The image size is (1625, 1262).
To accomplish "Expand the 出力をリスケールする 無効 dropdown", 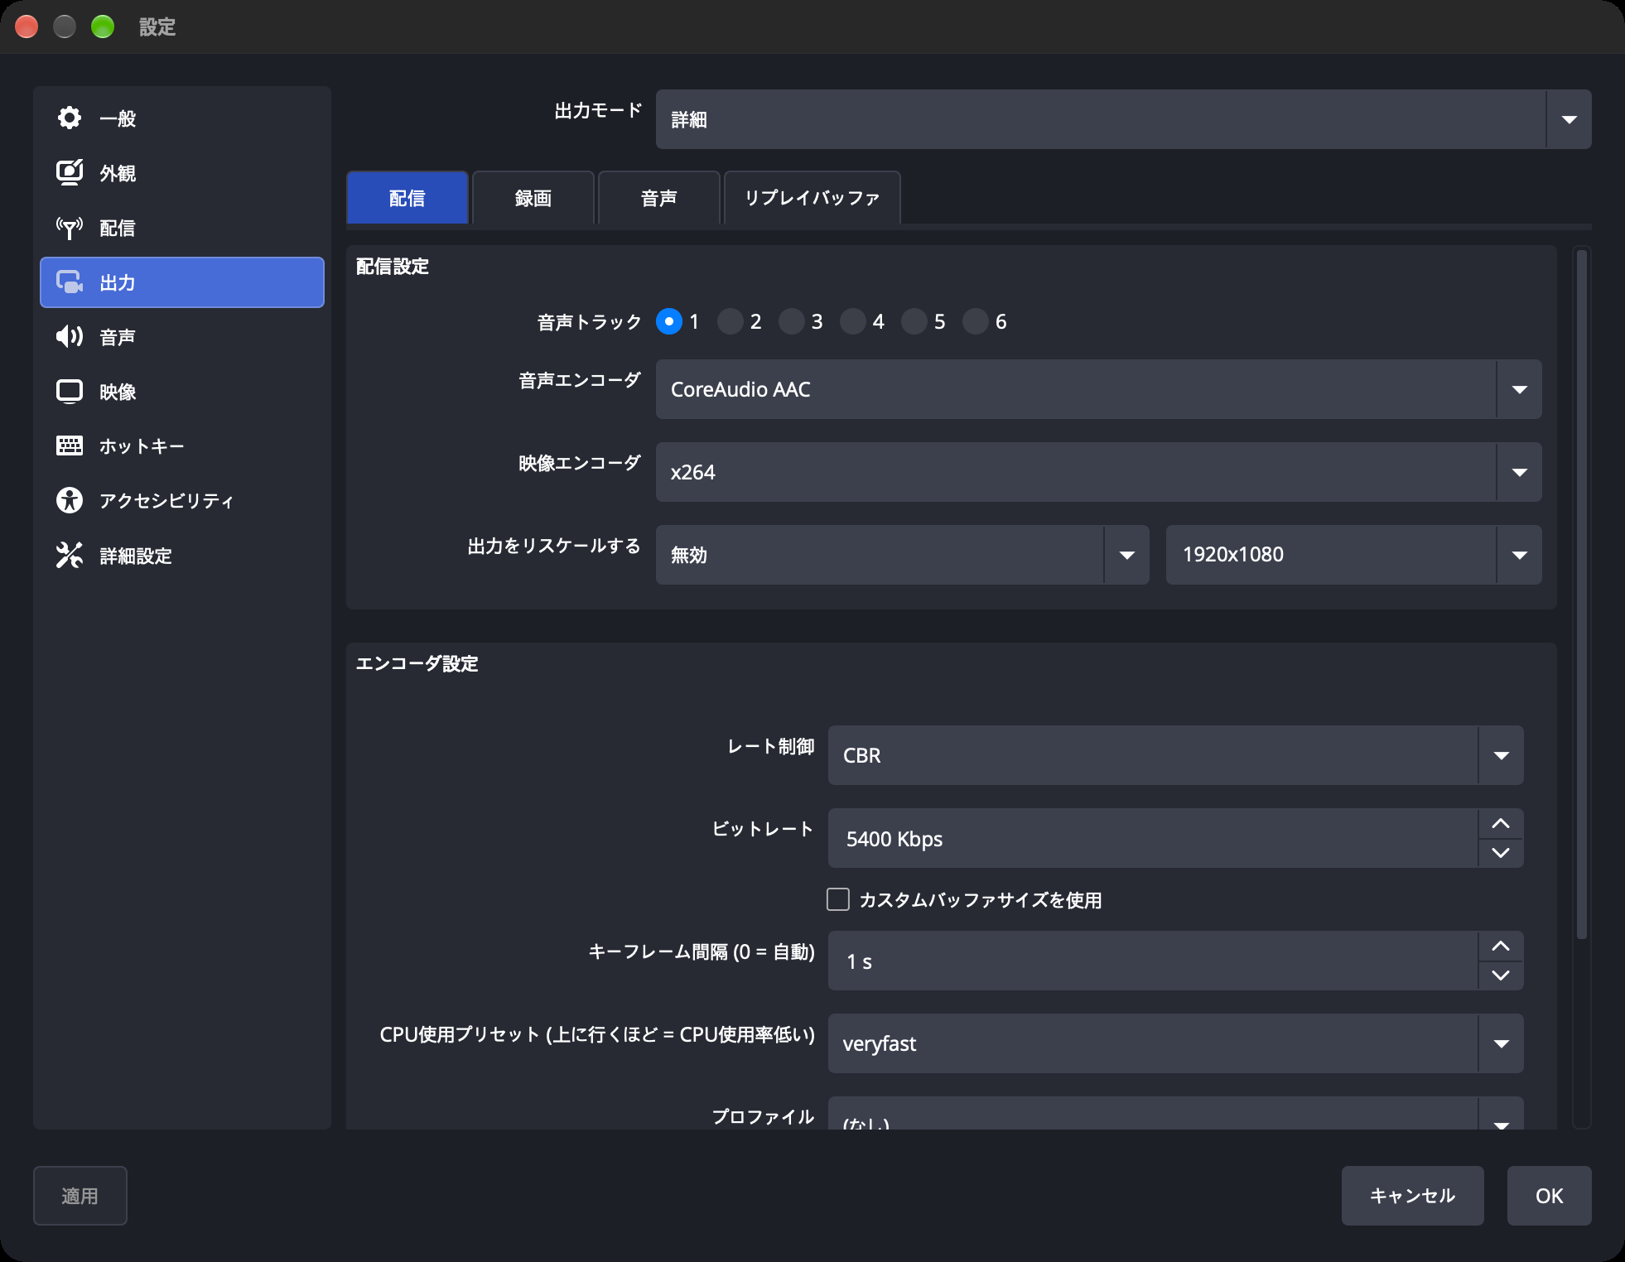I will (x=902, y=555).
